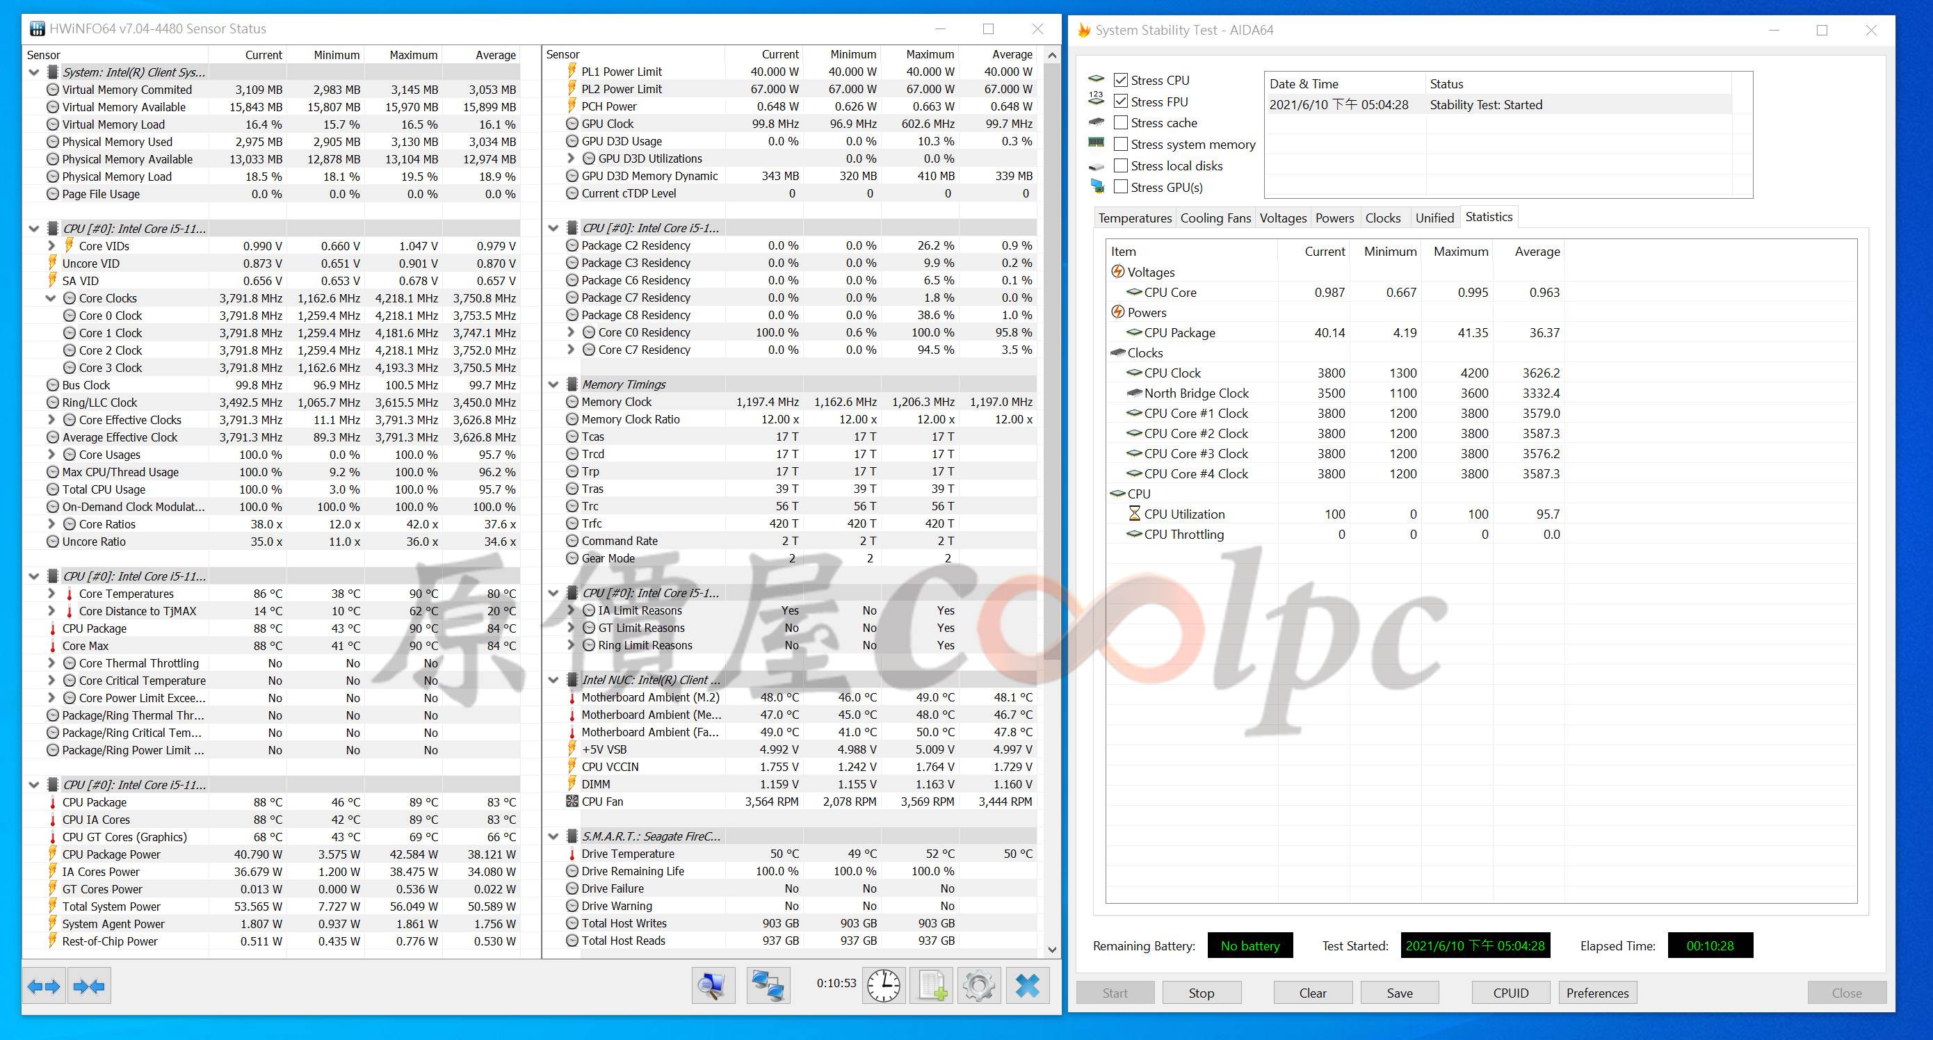This screenshot has height=1040, width=1933.
Task: Stop the AIDA64 stability test
Action: pyautogui.click(x=1202, y=993)
